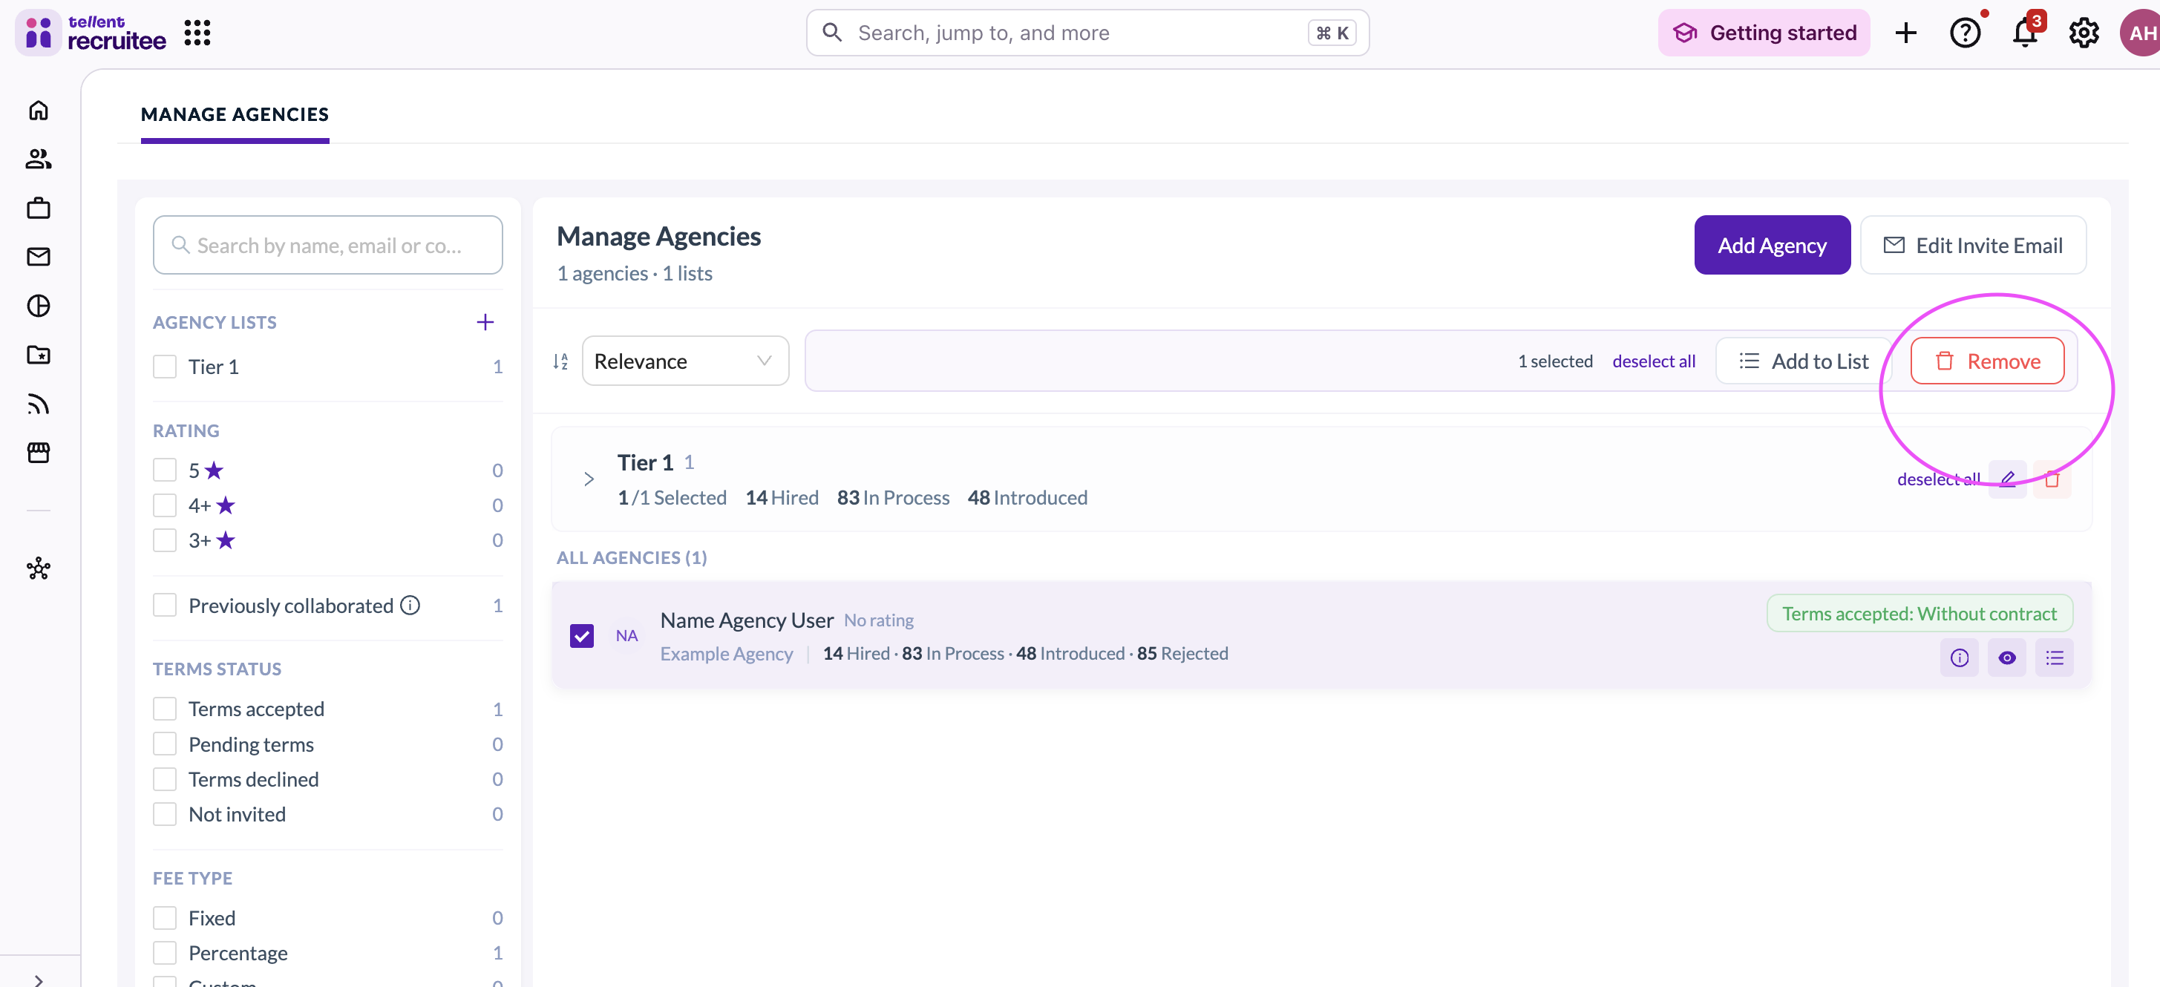This screenshot has width=2160, height=987.
Task: Click the Add to List button
Action: point(1804,361)
